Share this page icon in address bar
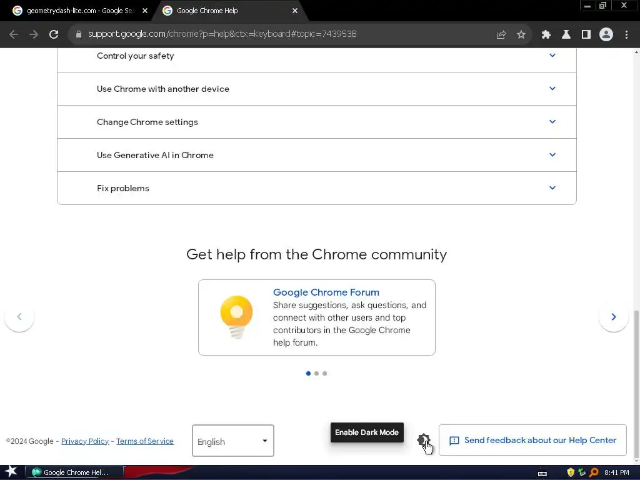 (x=501, y=34)
